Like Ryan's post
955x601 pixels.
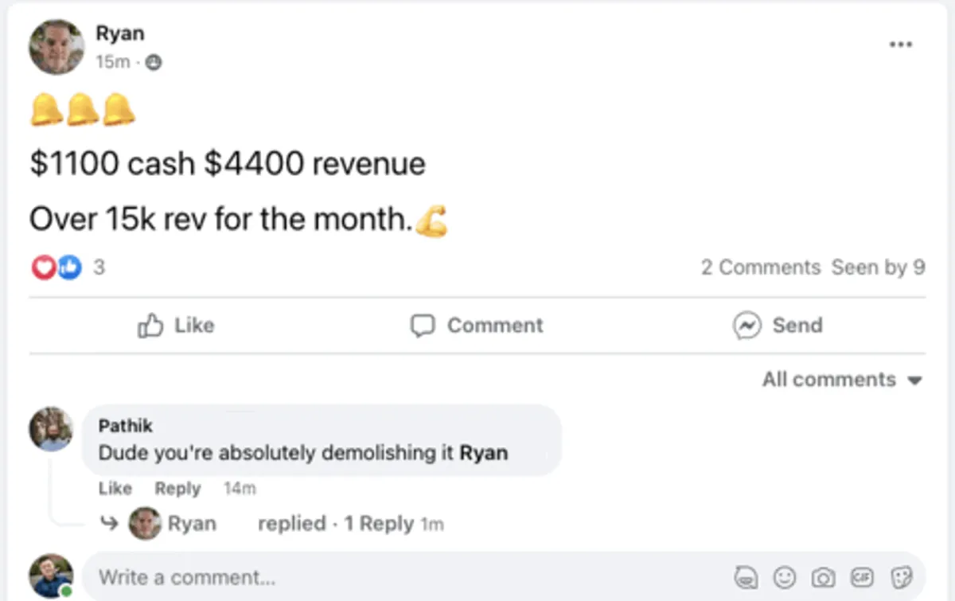(x=176, y=326)
